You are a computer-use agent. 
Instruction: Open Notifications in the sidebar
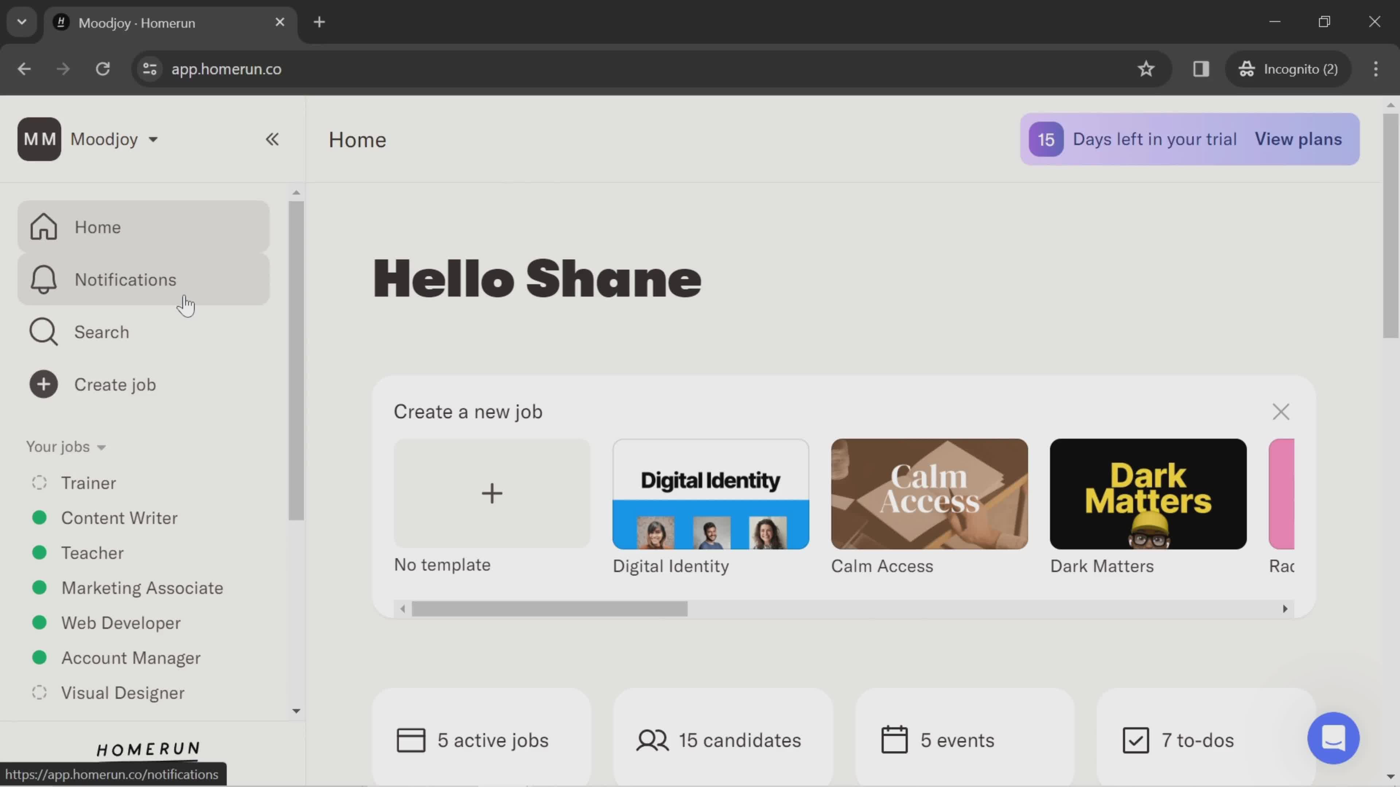point(144,280)
